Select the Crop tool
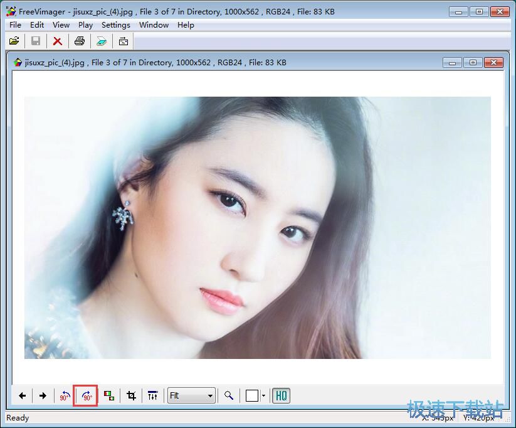The height and width of the screenshot is (428, 516). [130, 395]
